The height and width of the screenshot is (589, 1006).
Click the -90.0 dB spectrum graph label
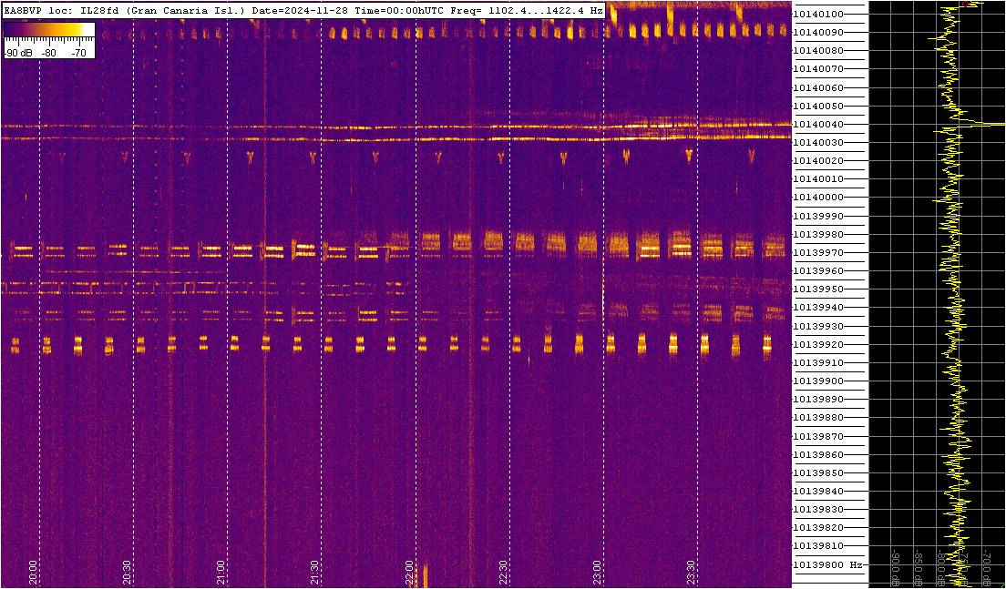pos(897,569)
